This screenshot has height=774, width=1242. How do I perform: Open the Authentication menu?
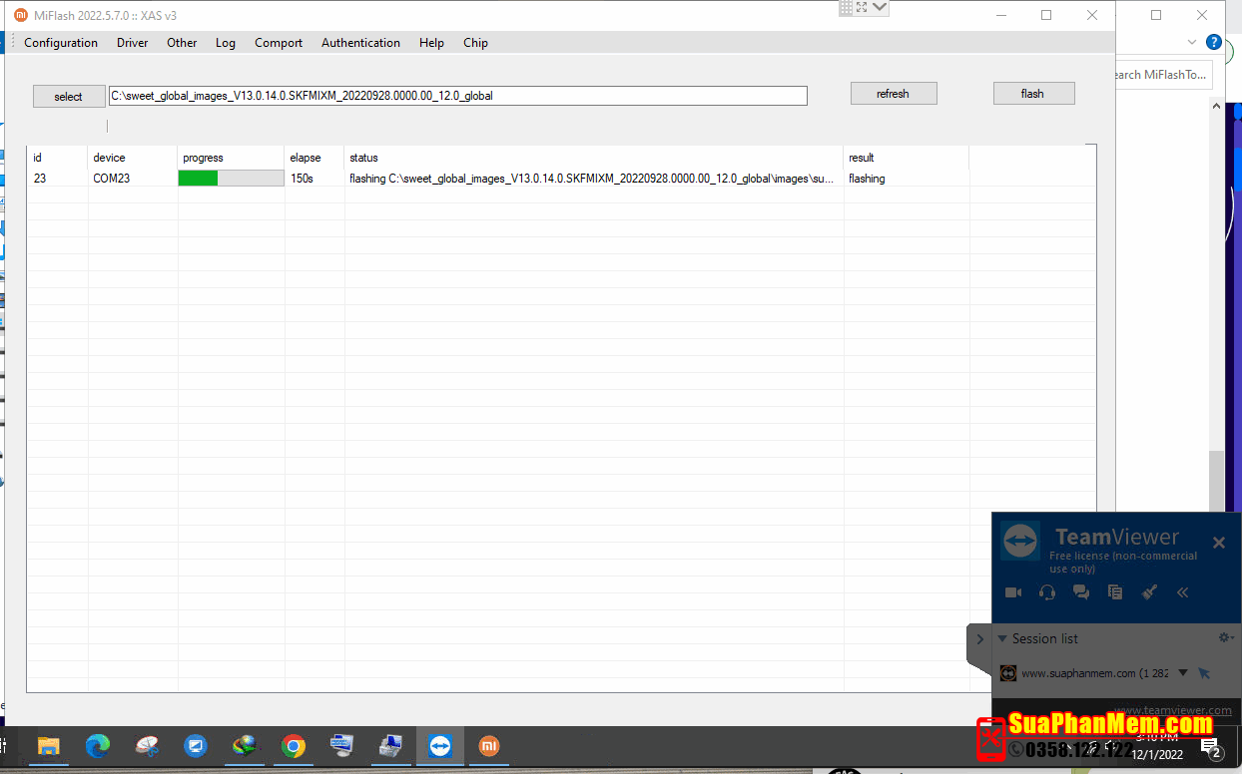pos(360,43)
